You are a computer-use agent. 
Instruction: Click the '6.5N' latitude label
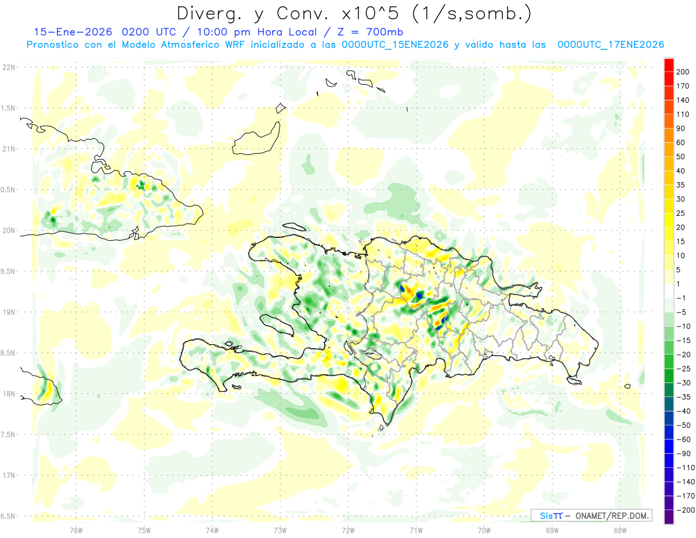coord(8,516)
